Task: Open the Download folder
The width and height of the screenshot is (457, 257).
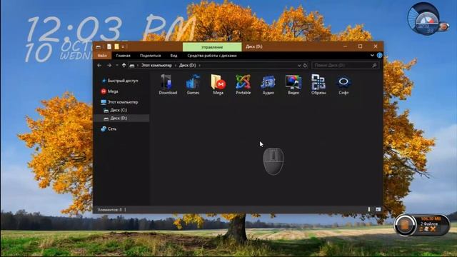Action: [168, 84]
